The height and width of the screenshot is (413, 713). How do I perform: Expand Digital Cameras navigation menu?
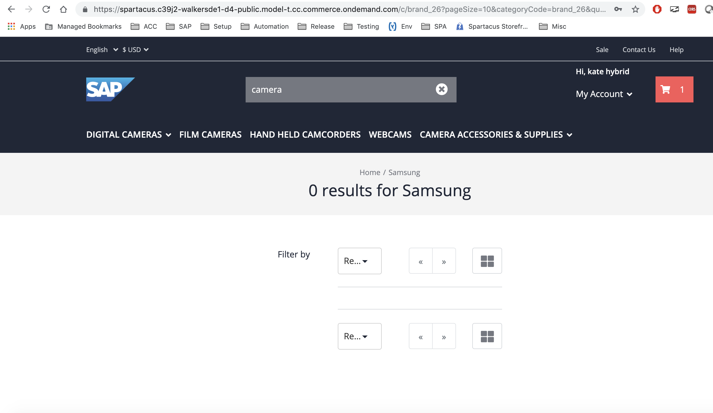click(129, 135)
